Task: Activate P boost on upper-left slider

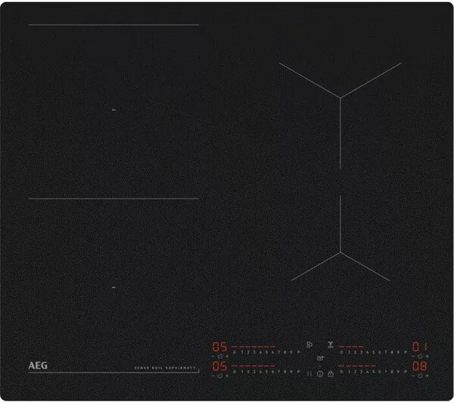Action: pyautogui.click(x=298, y=352)
